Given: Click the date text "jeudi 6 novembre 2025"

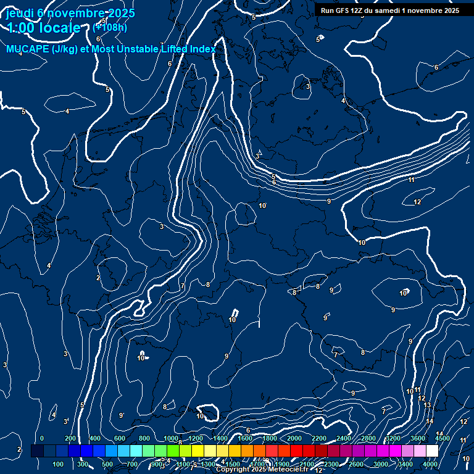Looking at the screenshot, I should 70,13.
